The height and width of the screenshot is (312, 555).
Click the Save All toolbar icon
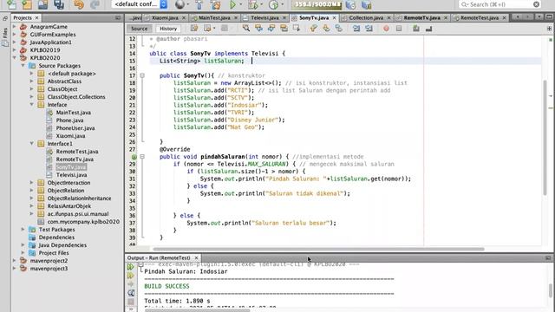coord(59,4)
